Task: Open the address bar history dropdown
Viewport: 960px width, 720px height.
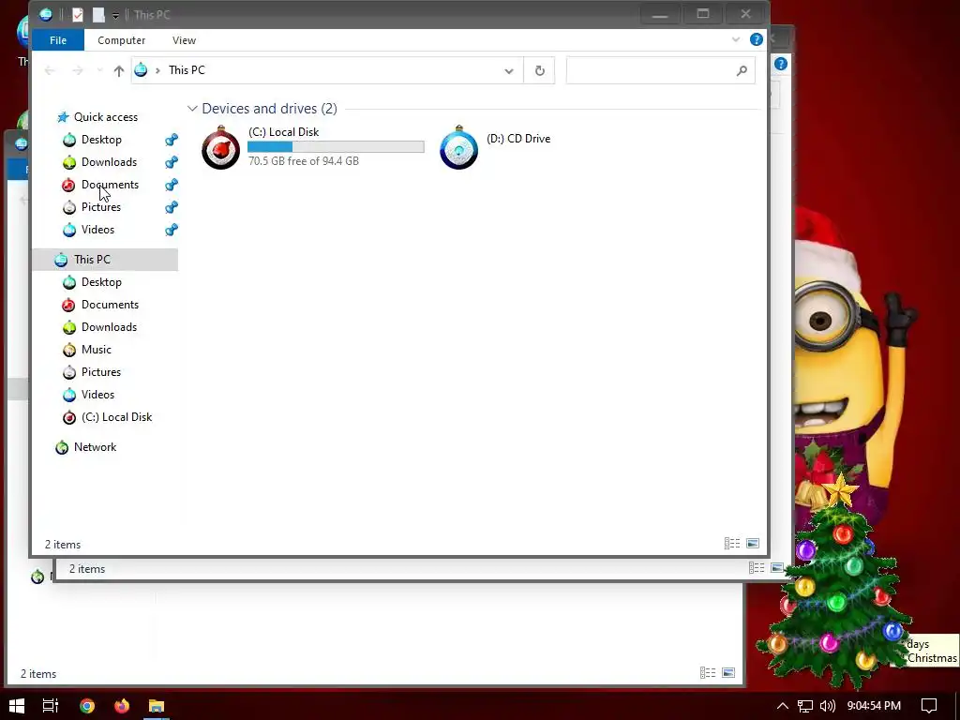Action: click(x=509, y=71)
